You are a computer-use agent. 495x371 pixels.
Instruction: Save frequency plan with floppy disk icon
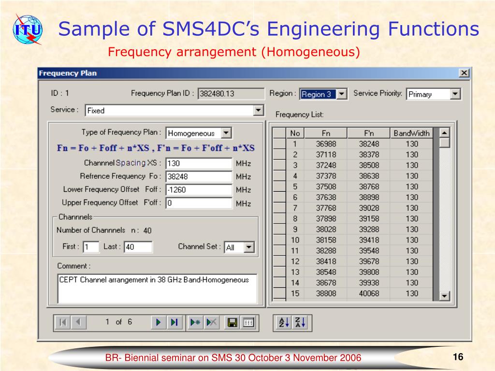tap(233, 322)
